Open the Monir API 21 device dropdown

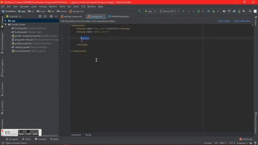point(169,11)
